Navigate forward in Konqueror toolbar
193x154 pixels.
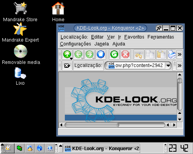tap(90, 54)
